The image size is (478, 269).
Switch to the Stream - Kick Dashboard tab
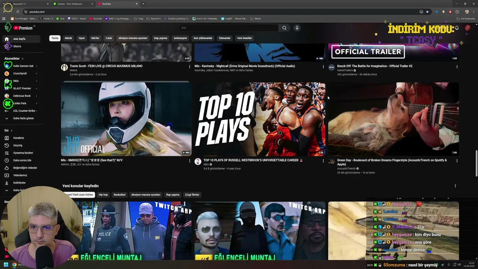[73, 4]
